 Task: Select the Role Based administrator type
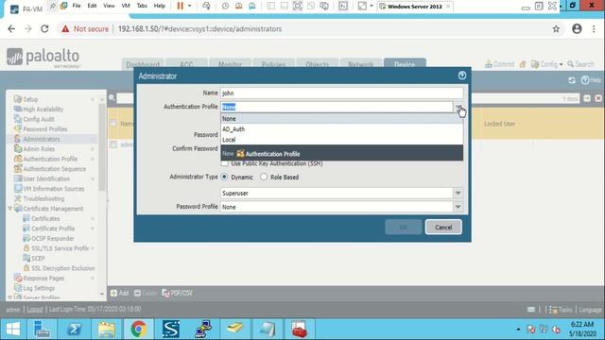coord(264,177)
